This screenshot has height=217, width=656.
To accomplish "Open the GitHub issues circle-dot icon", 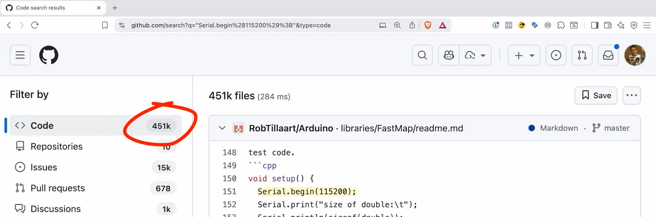I will [556, 55].
